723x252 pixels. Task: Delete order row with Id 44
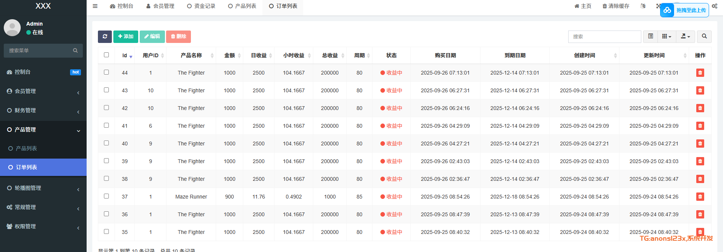click(x=700, y=73)
